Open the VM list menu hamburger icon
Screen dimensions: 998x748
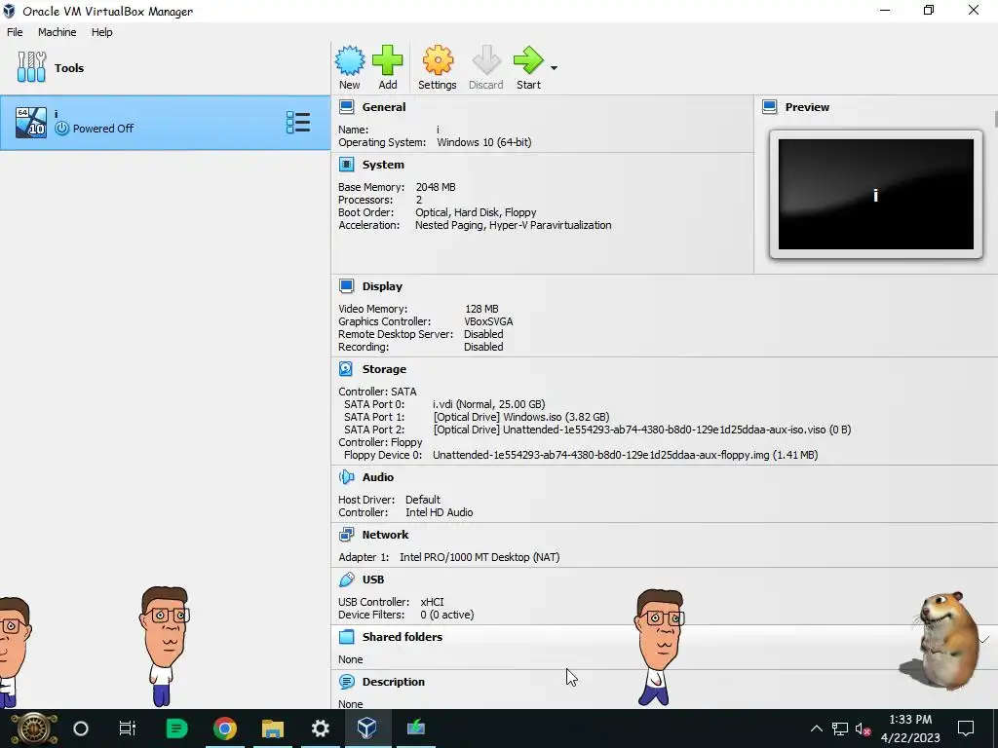coord(298,122)
